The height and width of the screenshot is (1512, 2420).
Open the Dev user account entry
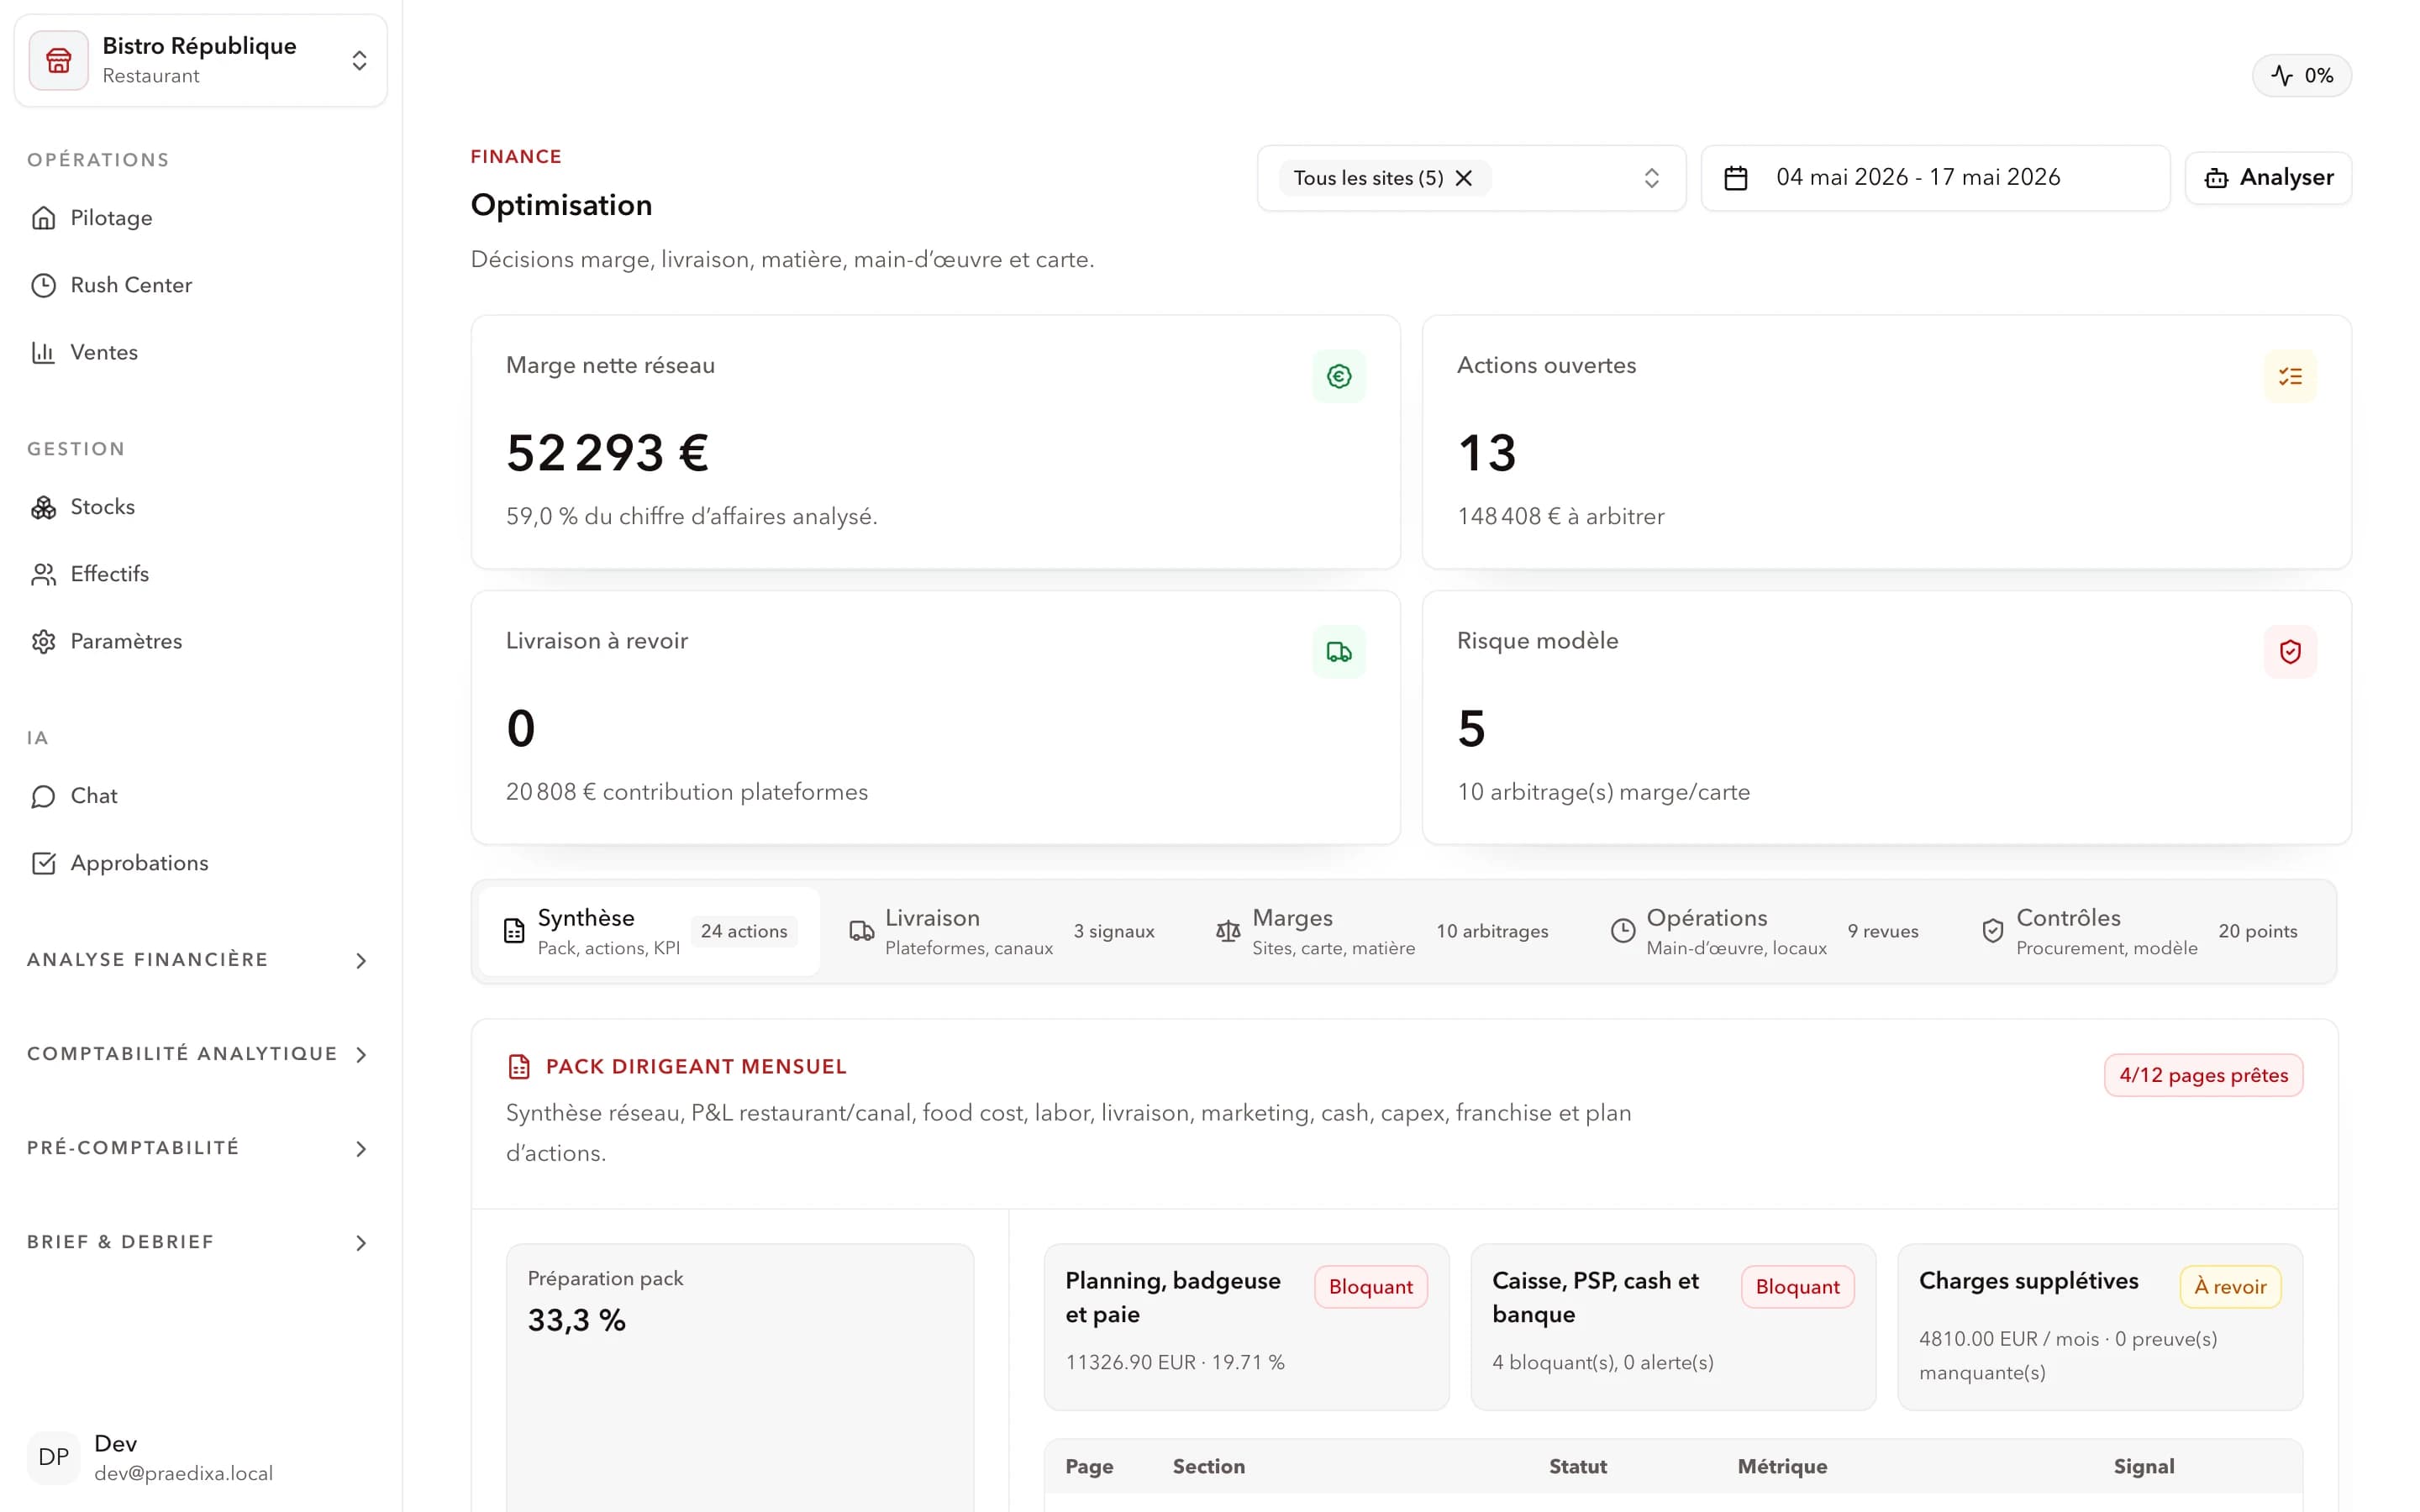click(200, 1457)
